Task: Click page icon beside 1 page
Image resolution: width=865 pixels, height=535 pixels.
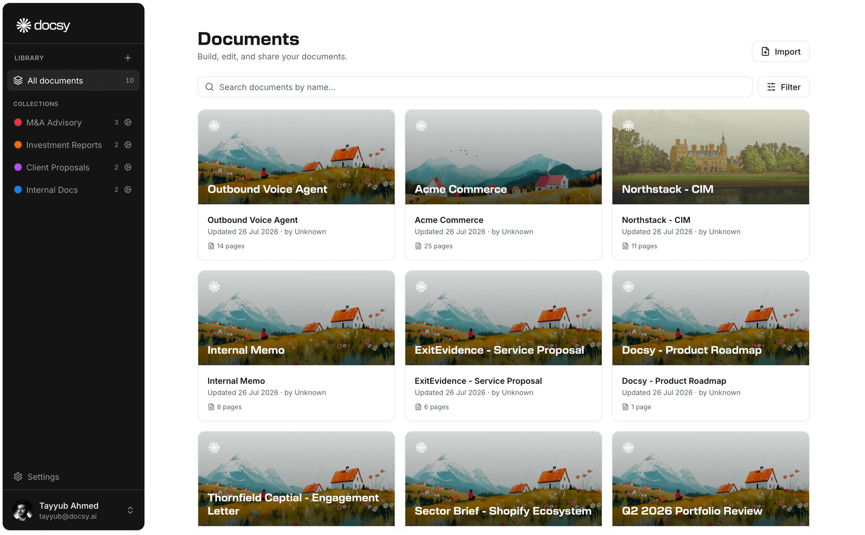Action: click(x=626, y=407)
